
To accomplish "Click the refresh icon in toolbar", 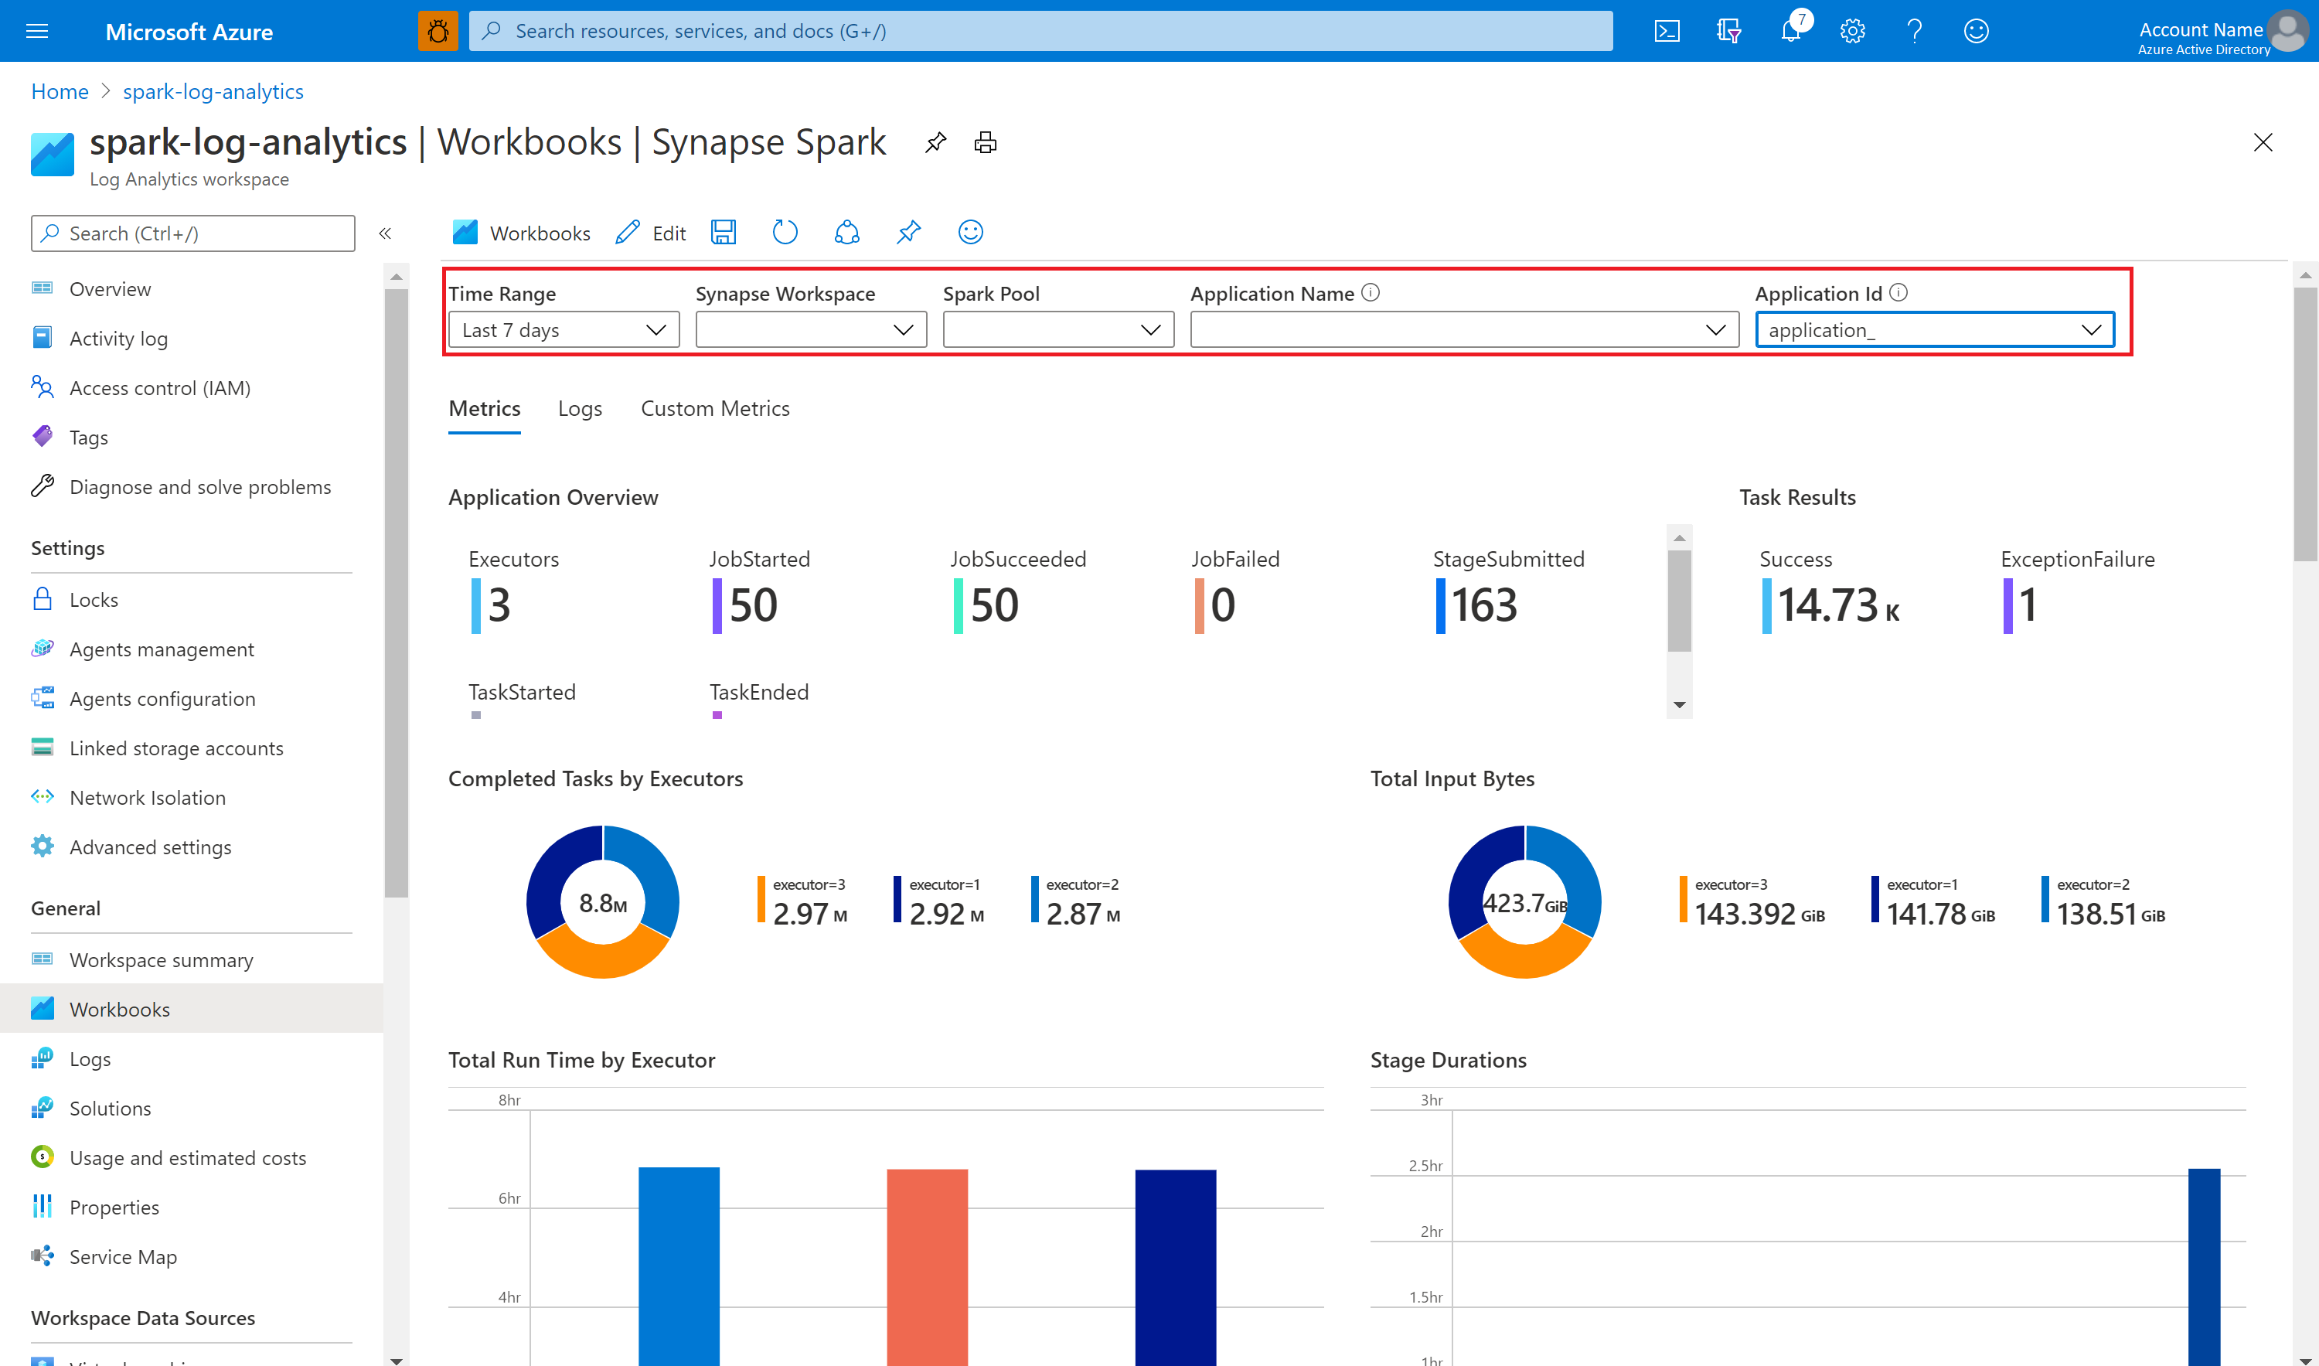I will (x=782, y=233).
